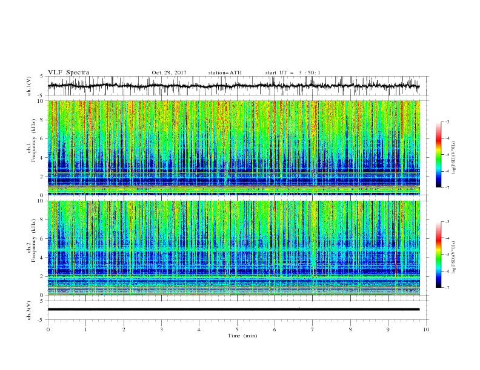Viewport: 480px width, 370px height.
Task: Click the "10" tick on the time axis
Action: (x=426, y=329)
